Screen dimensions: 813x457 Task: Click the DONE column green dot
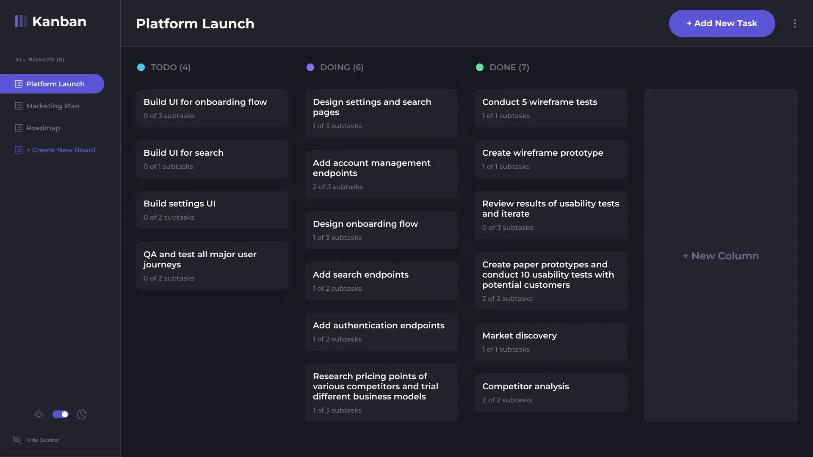pyautogui.click(x=480, y=67)
